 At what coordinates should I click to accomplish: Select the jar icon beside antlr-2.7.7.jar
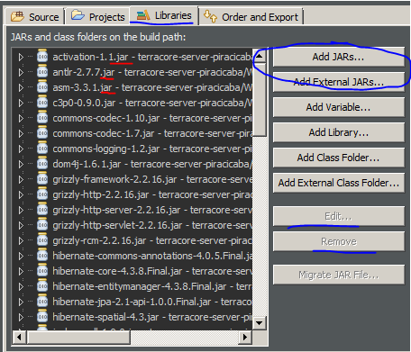[42, 72]
